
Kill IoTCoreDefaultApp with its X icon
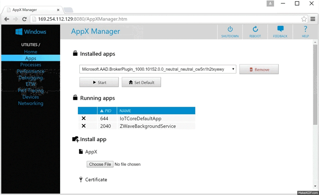click(84, 118)
